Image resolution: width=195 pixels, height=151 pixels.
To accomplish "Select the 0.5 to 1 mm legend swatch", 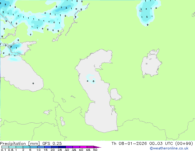I will click(x=12, y=147).
